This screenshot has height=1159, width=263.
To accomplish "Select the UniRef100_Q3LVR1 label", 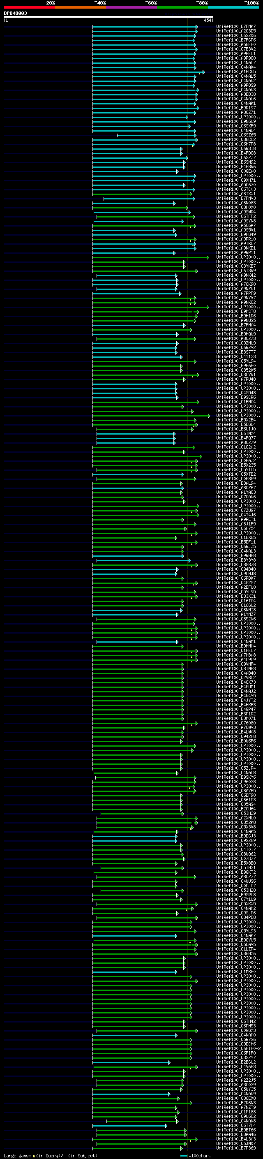I will (236, 374).
